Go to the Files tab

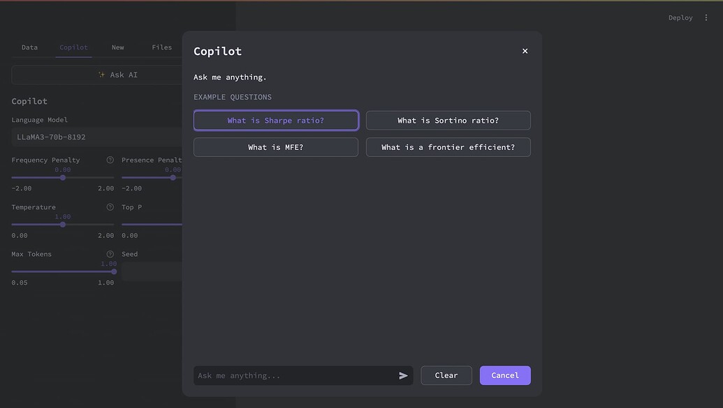(x=162, y=47)
